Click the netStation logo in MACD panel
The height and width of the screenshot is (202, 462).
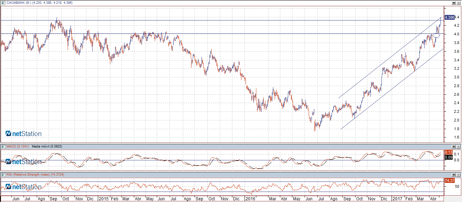point(24,162)
